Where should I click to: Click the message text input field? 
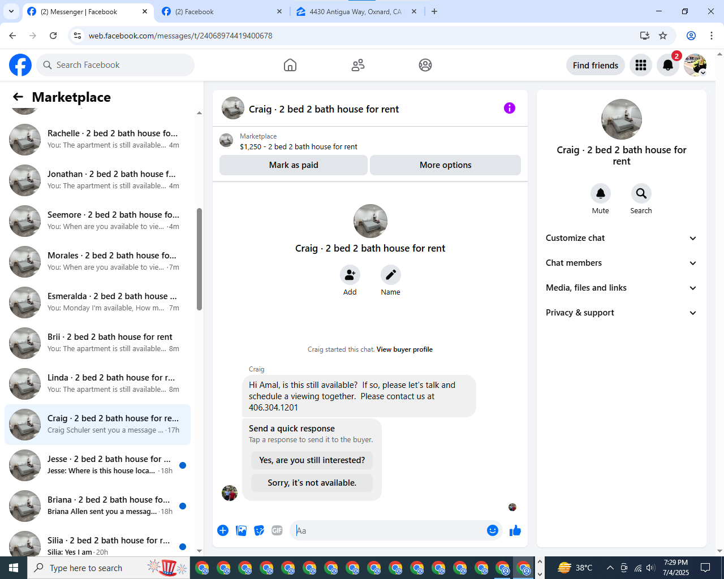click(388, 530)
